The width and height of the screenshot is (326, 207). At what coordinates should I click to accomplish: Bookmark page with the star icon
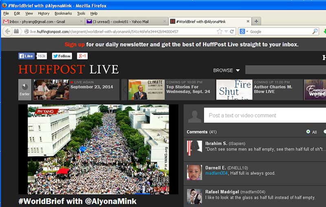tap(220, 32)
